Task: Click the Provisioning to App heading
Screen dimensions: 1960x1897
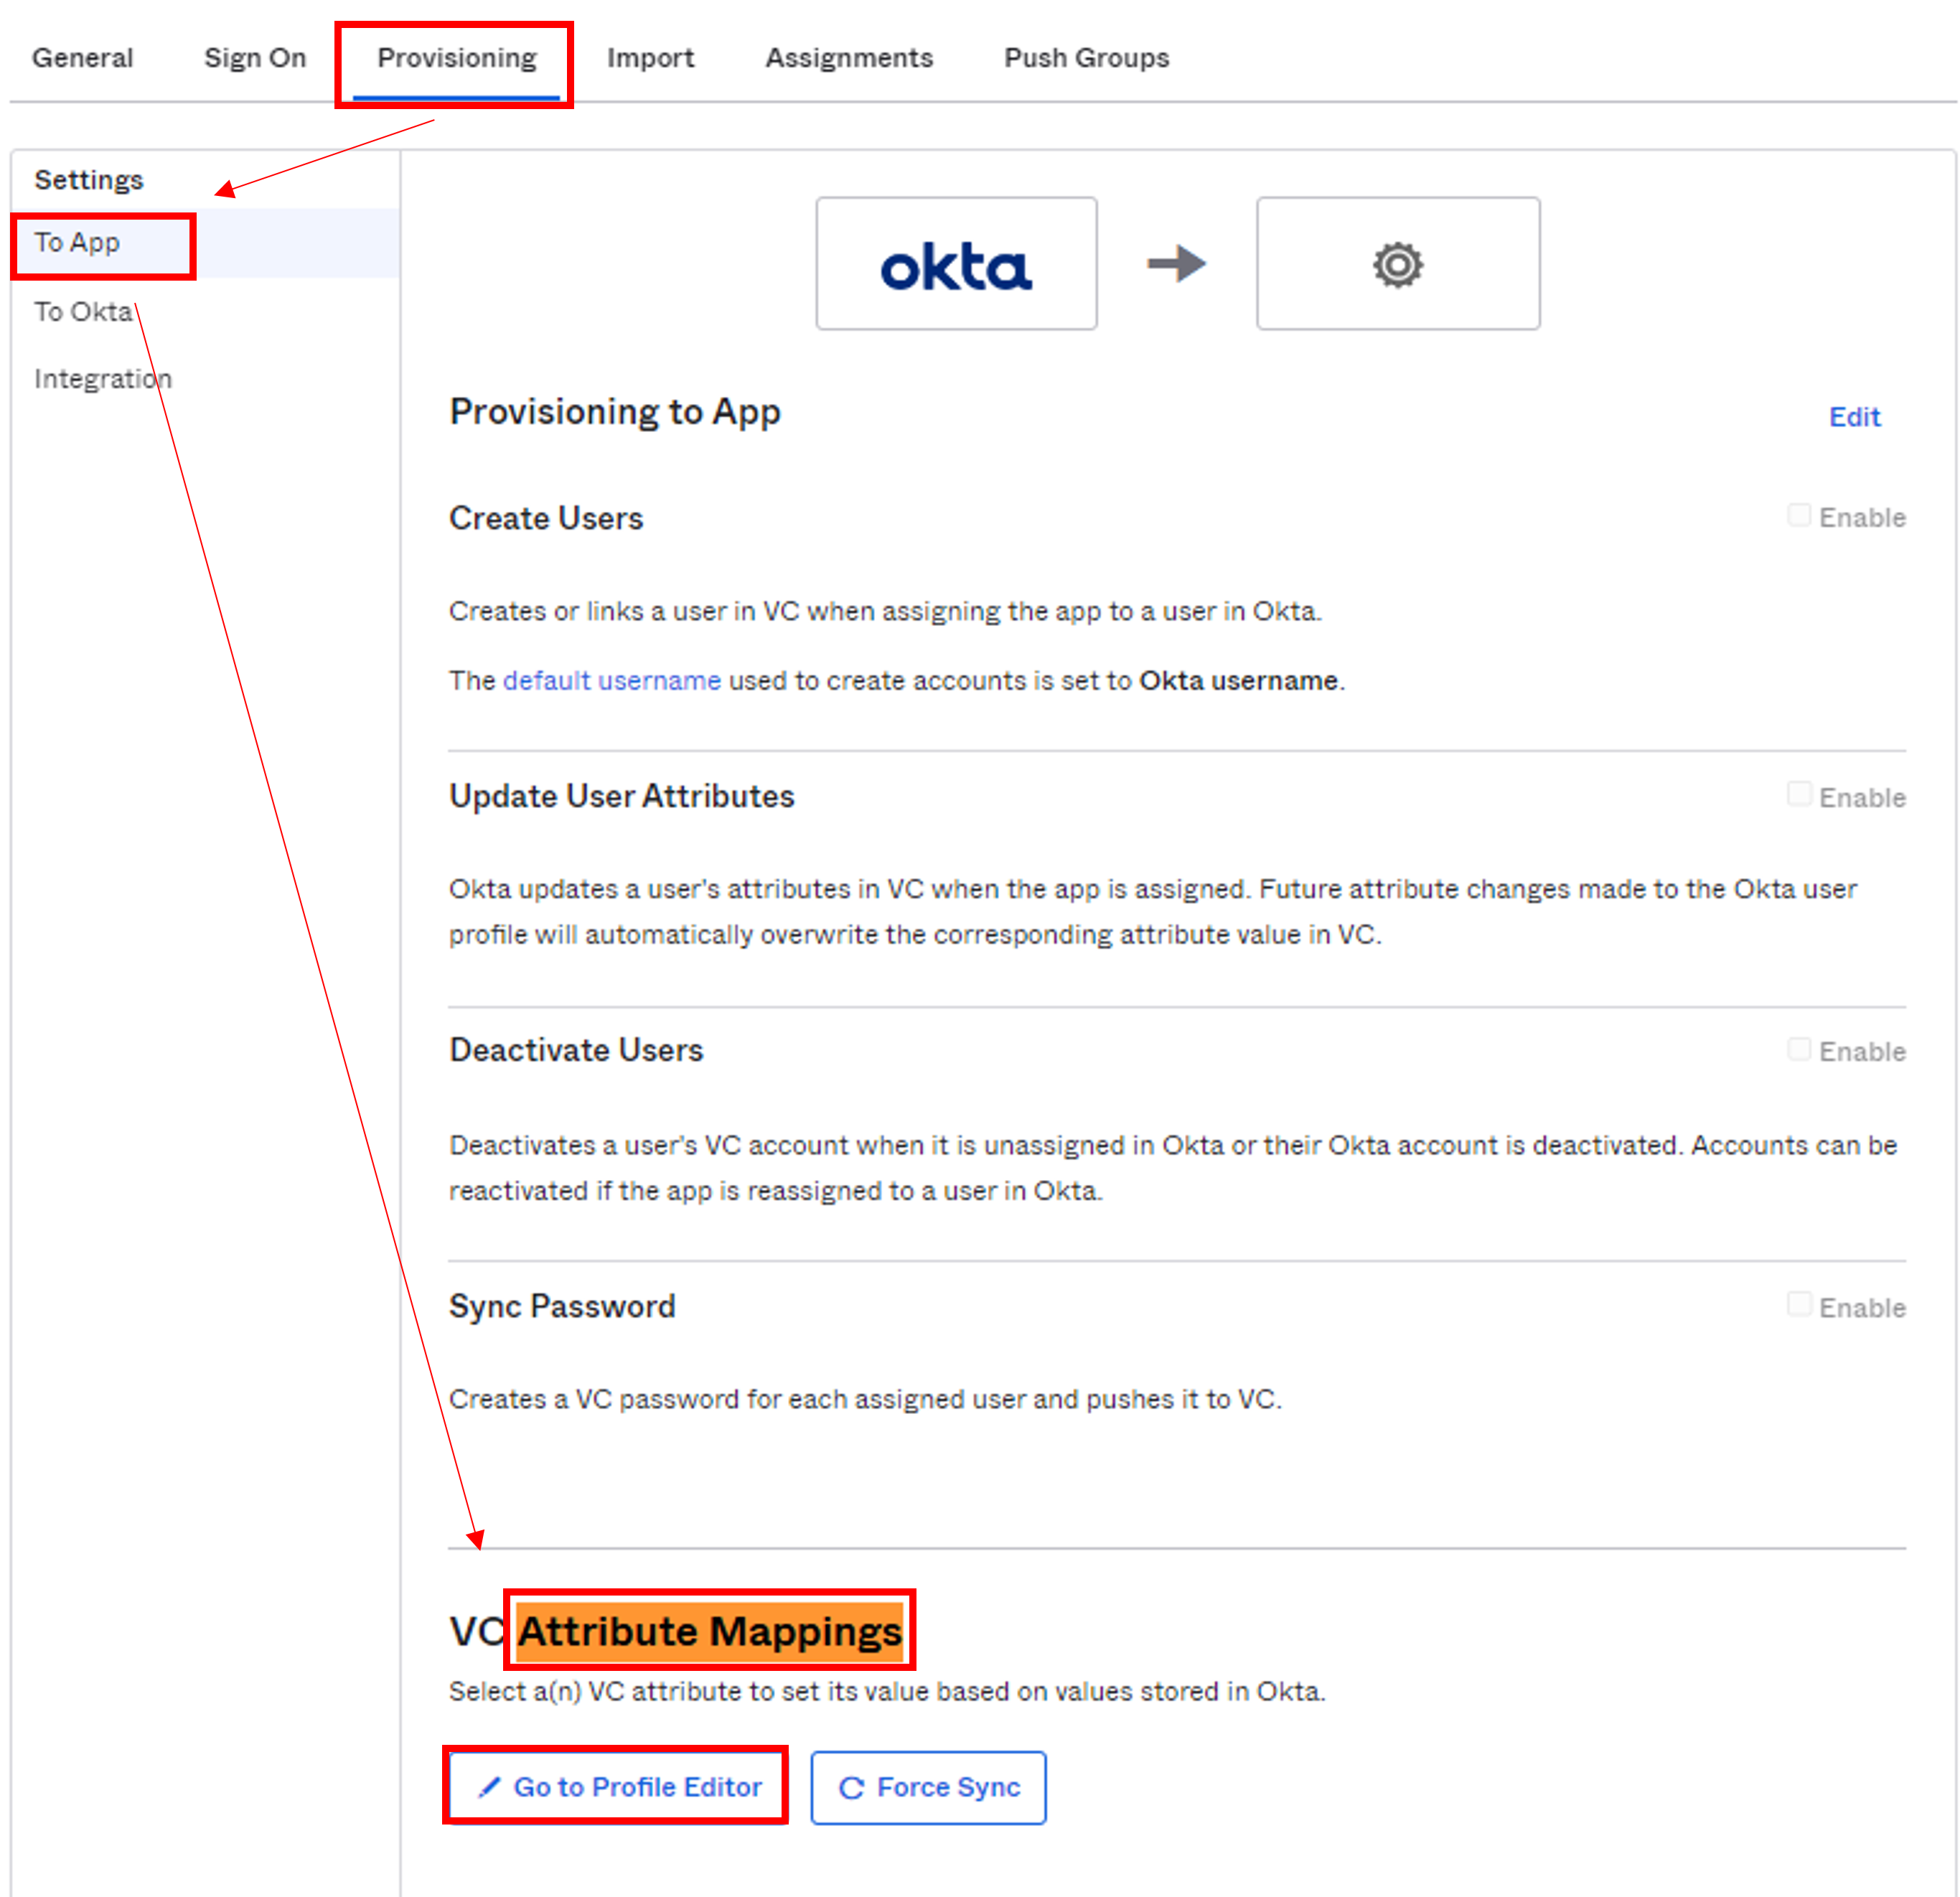Action: (615, 412)
